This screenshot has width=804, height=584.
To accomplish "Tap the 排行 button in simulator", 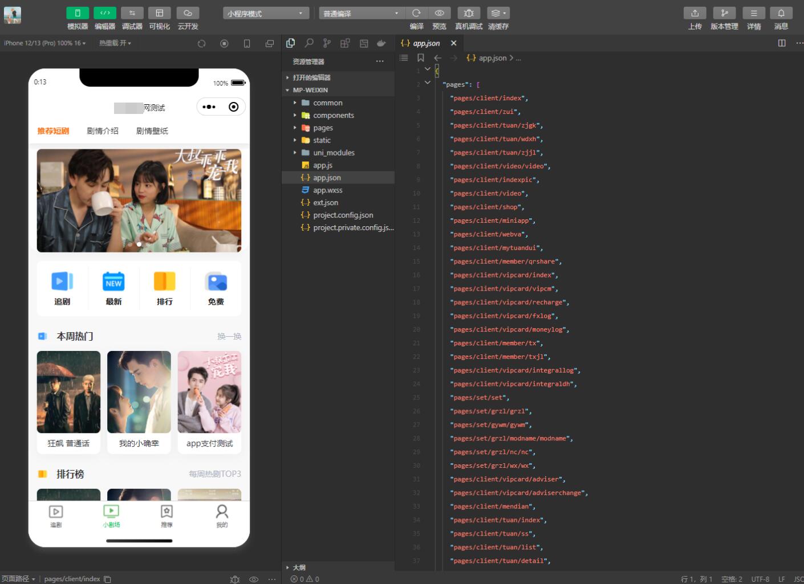I will pos(164,288).
